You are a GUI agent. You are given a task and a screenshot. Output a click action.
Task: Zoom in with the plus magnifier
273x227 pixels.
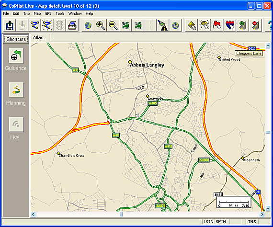pyautogui.click(x=101, y=25)
